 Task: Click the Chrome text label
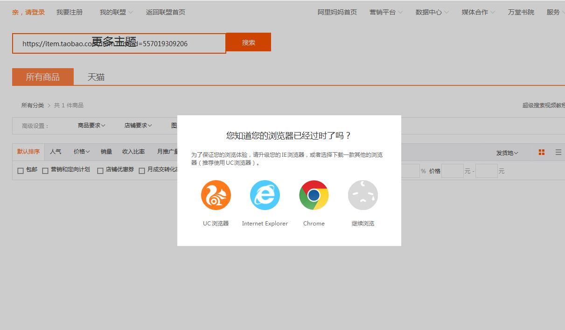(x=314, y=224)
